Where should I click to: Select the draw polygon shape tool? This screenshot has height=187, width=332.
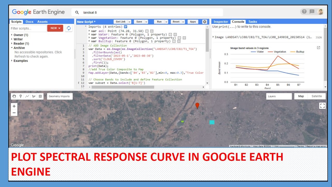33,96
